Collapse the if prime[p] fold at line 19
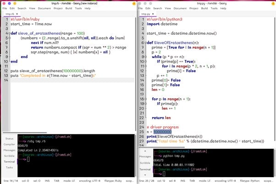This screenshot has height=184, width=276. [x=145, y=104]
